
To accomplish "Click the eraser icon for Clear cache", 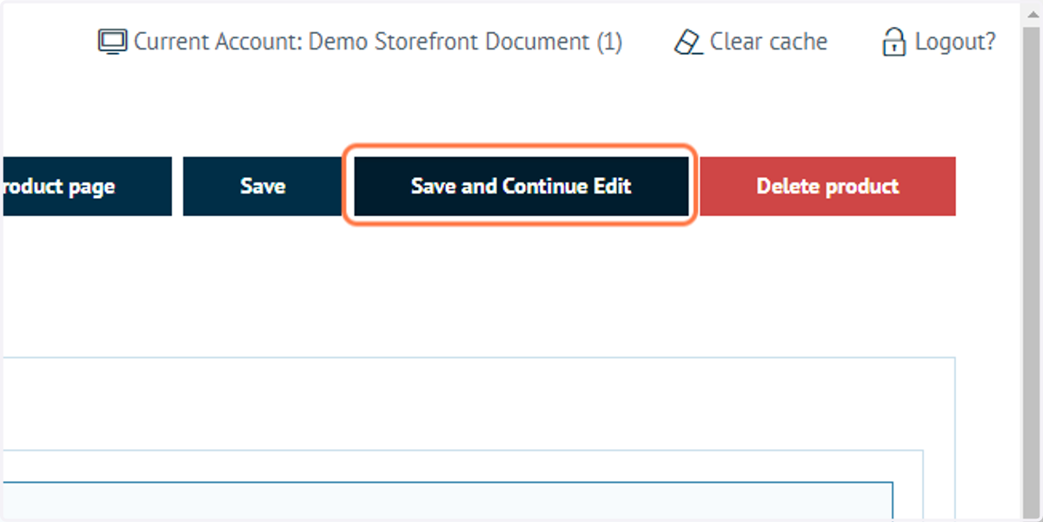I will (x=688, y=42).
